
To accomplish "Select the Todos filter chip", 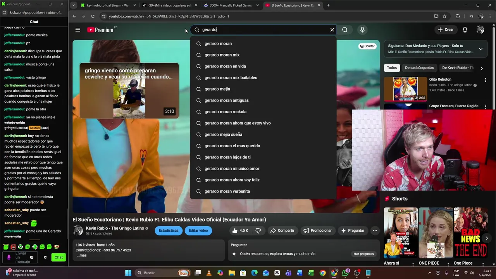I will click(x=392, y=68).
